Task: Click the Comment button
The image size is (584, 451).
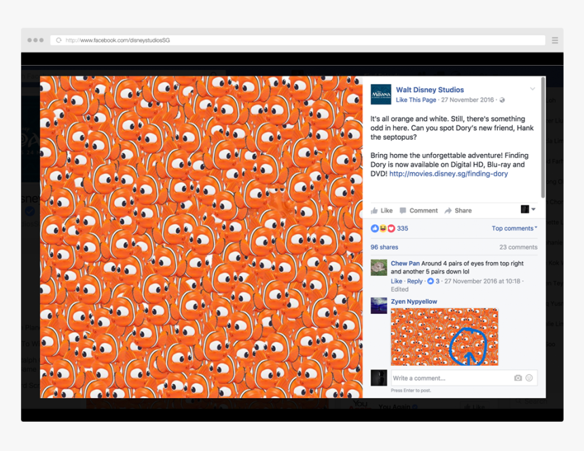Action: click(x=418, y=211)
